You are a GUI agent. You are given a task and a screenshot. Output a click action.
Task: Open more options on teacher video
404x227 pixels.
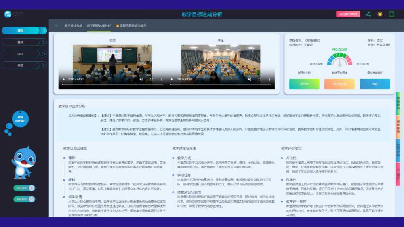click(162, 80)
